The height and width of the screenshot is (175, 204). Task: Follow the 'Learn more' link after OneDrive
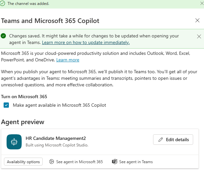[68, 60]
